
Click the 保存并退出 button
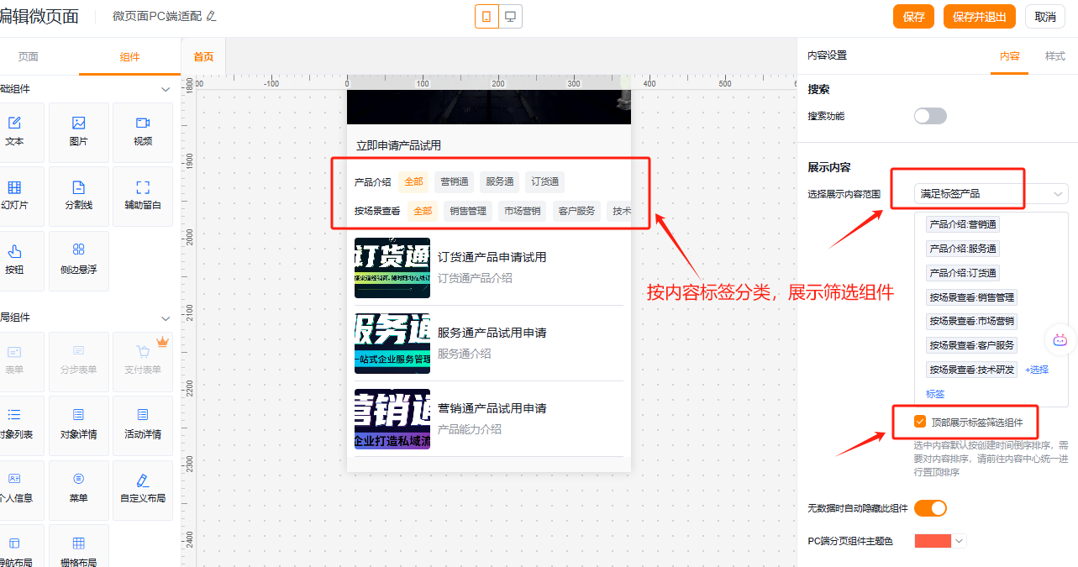[980, 17]
